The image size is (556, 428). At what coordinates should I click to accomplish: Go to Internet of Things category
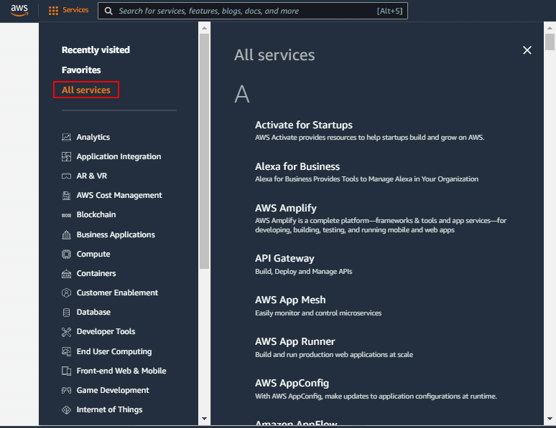[x=110, y=409]
